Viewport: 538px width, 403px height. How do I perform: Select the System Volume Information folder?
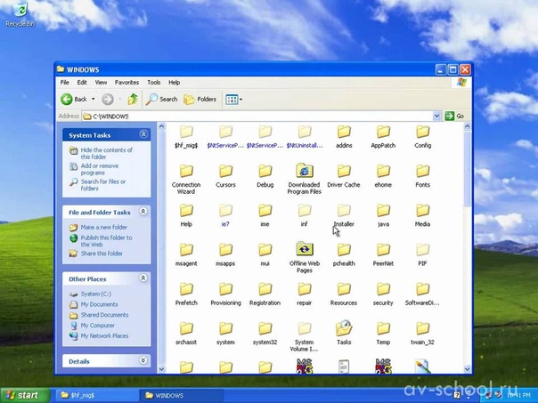click(305, 337)
